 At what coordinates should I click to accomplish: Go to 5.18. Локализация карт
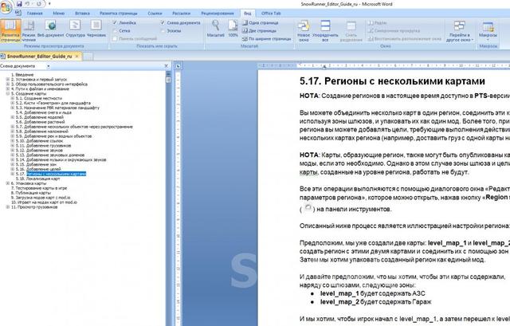(x=37, y=179)
